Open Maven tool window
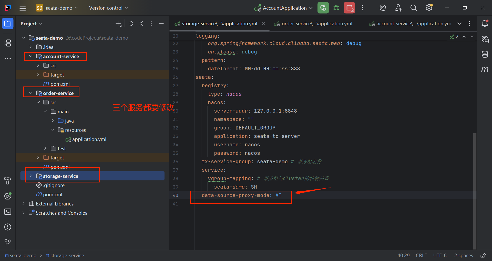This screenshot has height=261, width=492. tap(485, 69)
